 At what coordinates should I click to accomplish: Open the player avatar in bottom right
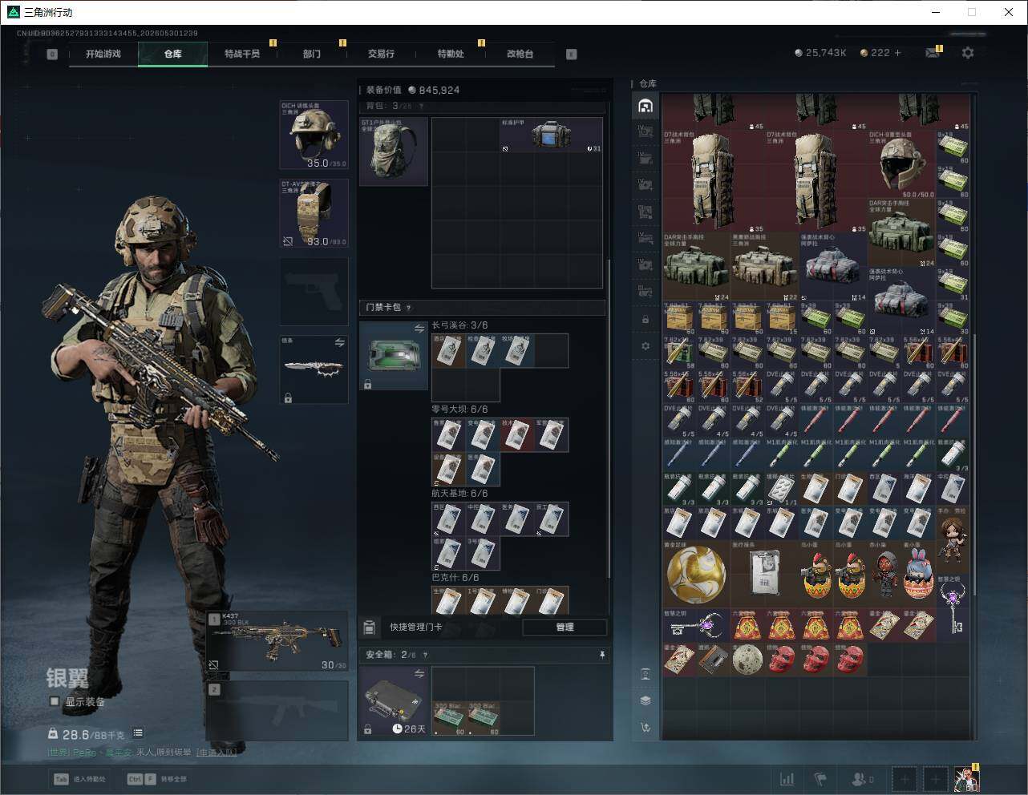(x=967, y=778)
